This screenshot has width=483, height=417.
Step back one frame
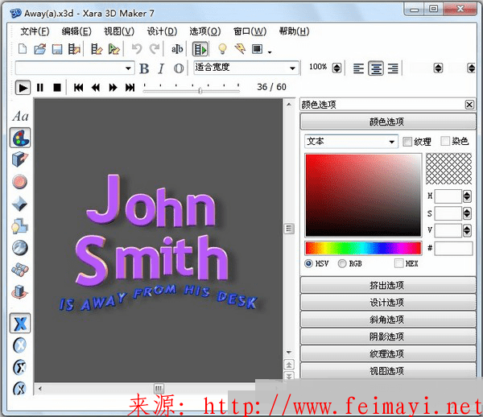click(x=96, y=88)
